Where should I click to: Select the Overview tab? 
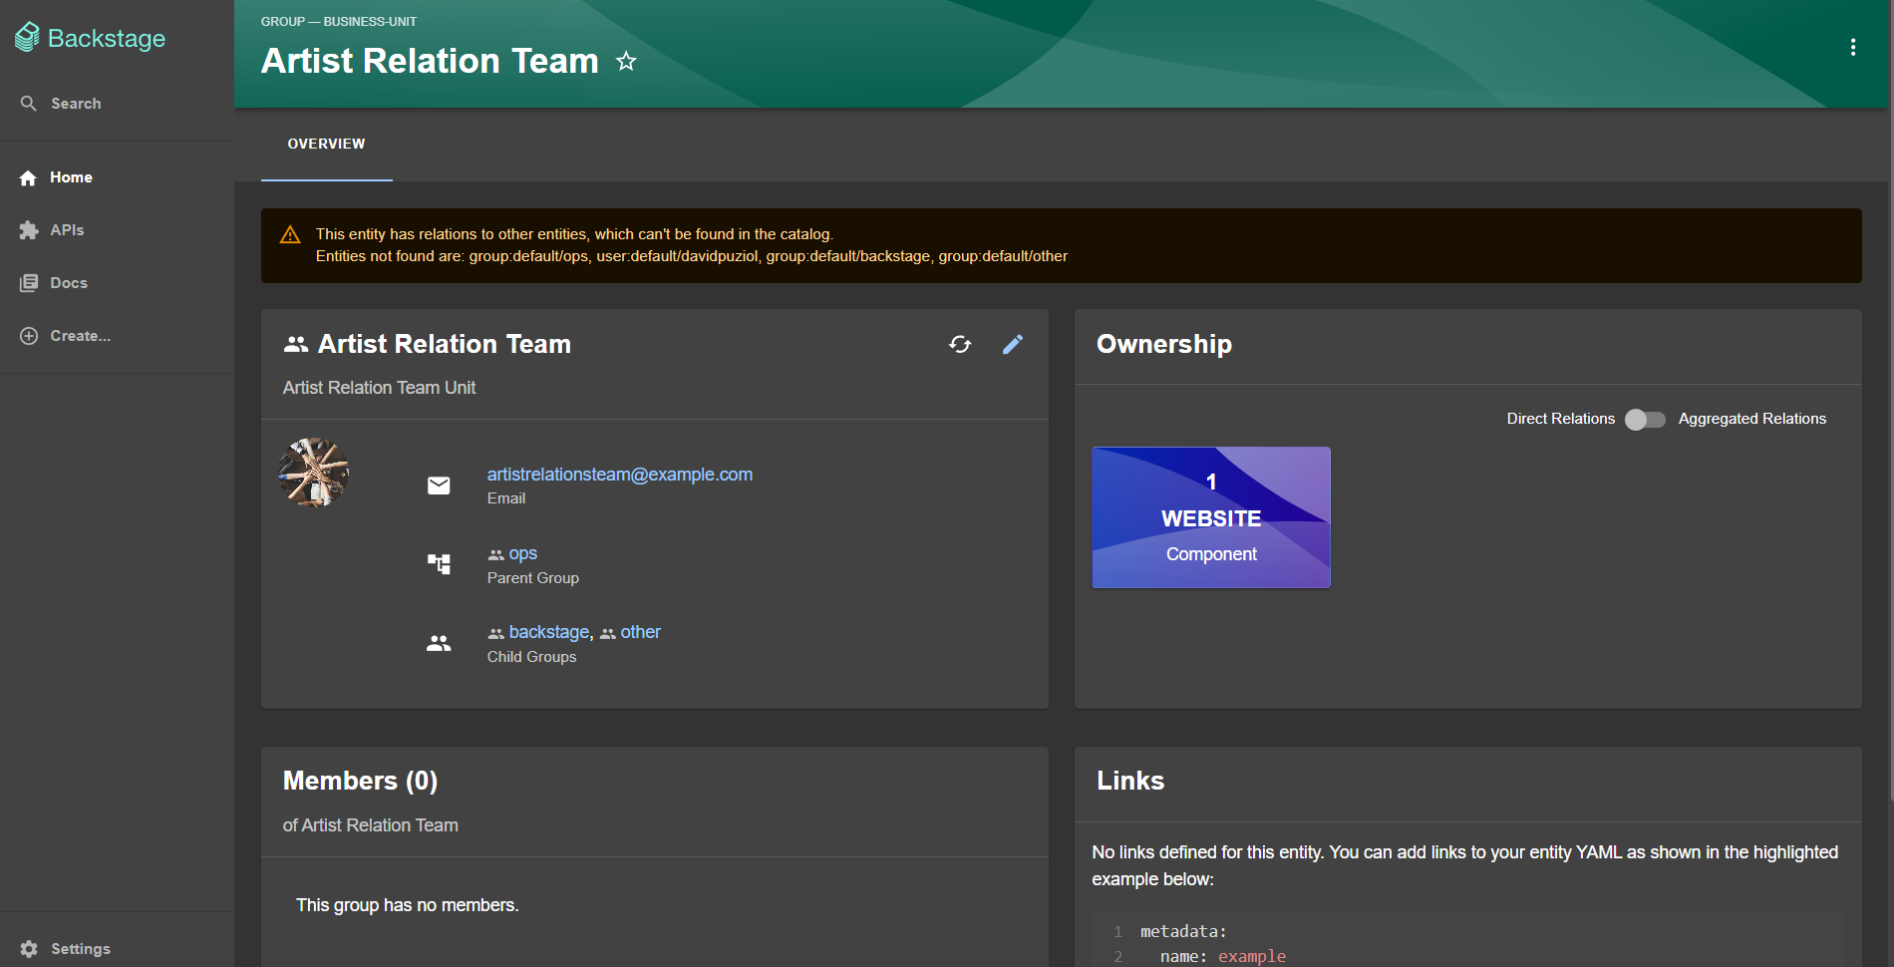tap(326, 145)
